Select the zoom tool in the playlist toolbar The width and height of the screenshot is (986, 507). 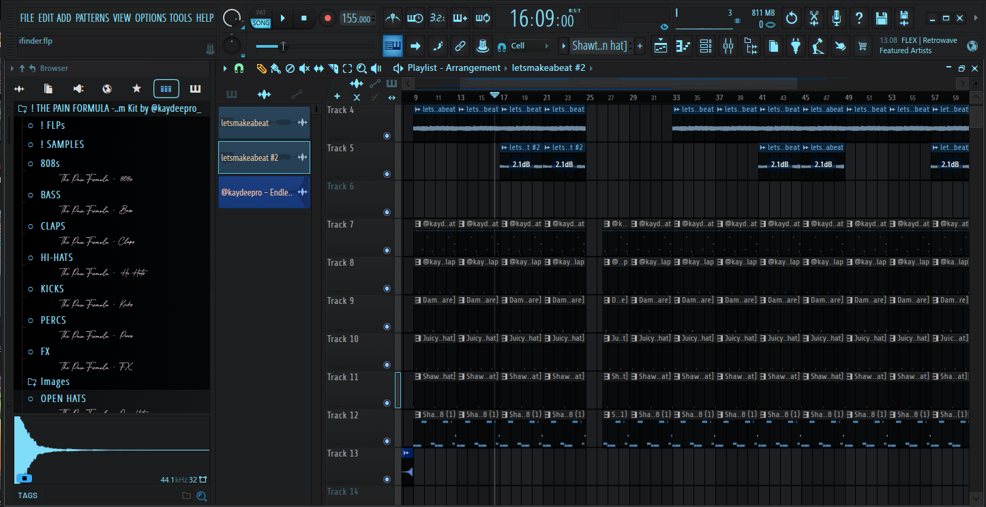click(x=361, y=69)
